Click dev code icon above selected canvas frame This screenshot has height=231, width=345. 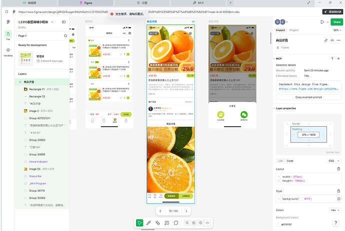pyautogui.click(x=193, y=21)
